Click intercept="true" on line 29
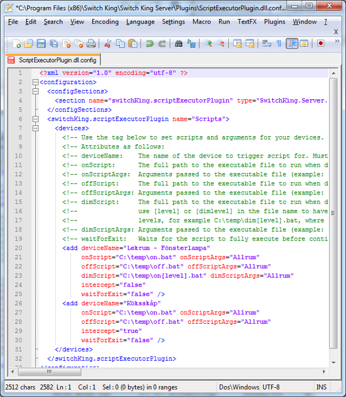The height and width of the screenshot is (397, 346). pyautogui.click(x=111, y=331)
